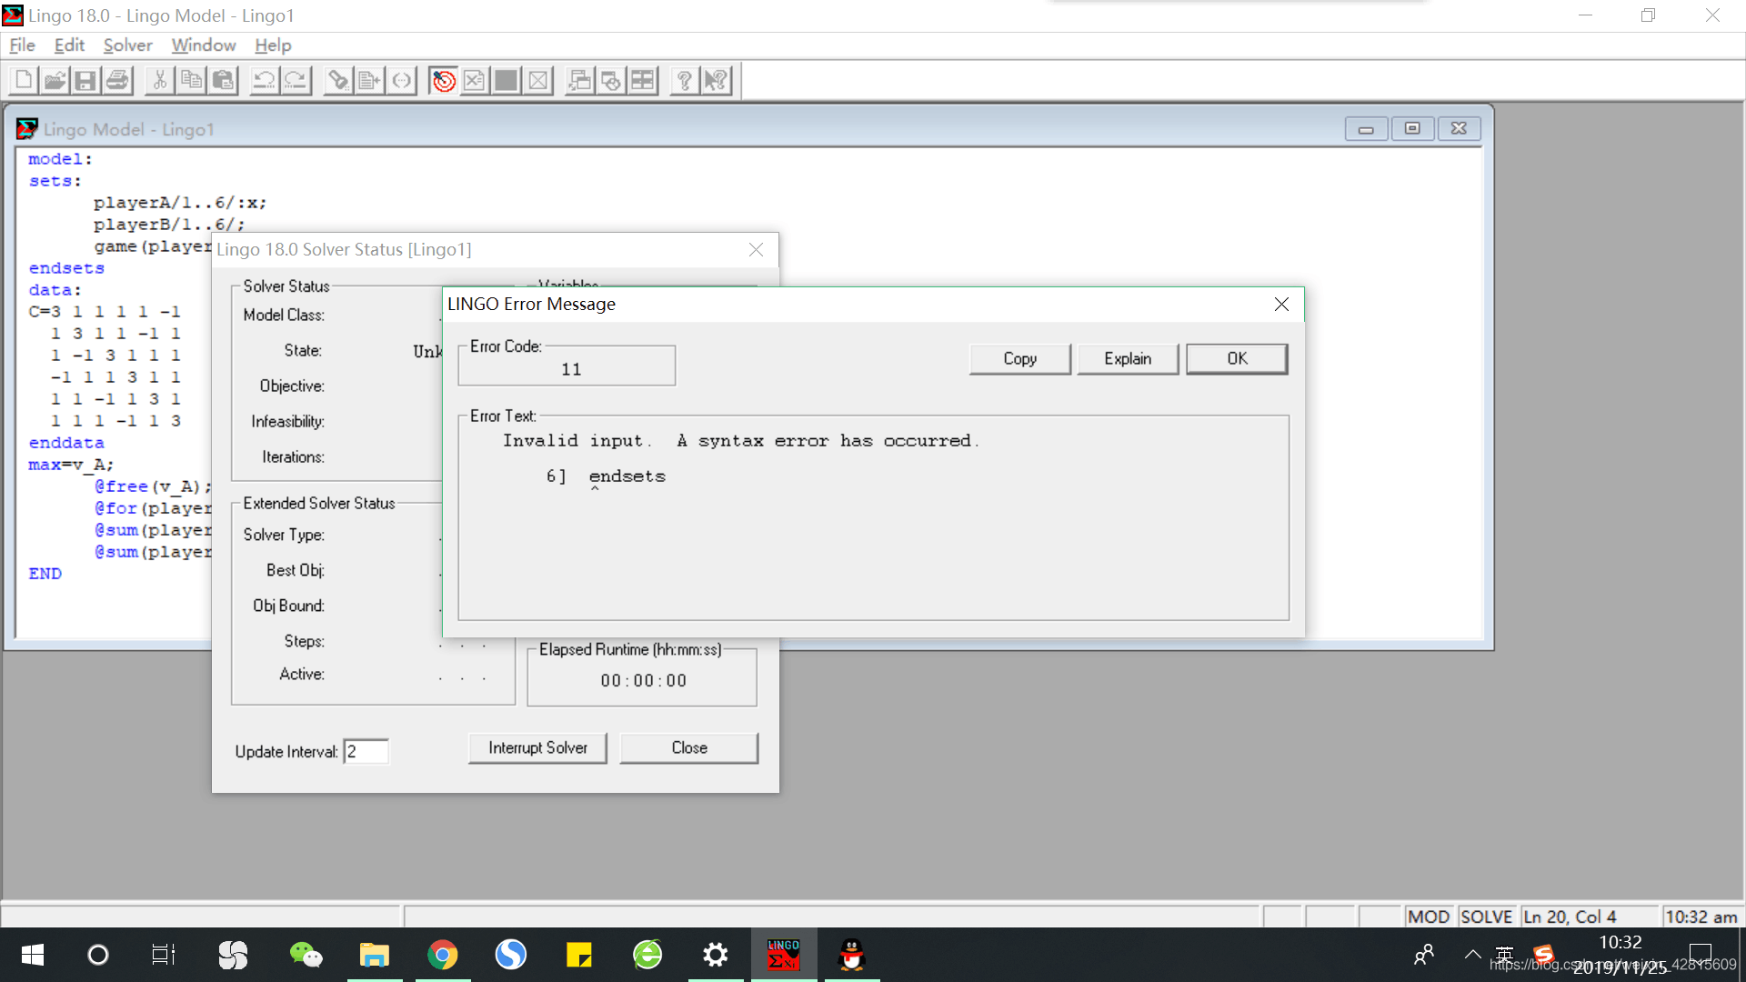Viewport: 1746px width, 982px height.
Task: Click the Update Interval input field
Action: pos(367,750)
